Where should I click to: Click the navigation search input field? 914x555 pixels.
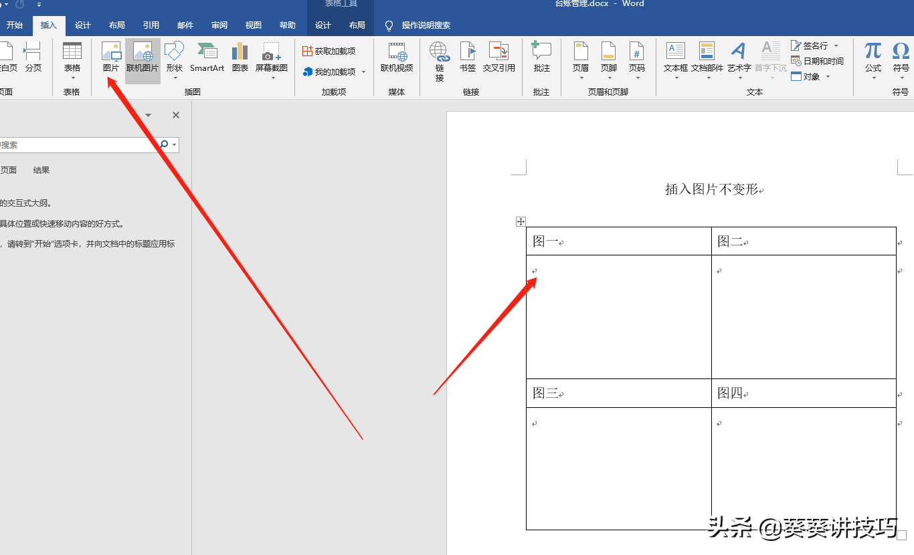coord(78,144)
